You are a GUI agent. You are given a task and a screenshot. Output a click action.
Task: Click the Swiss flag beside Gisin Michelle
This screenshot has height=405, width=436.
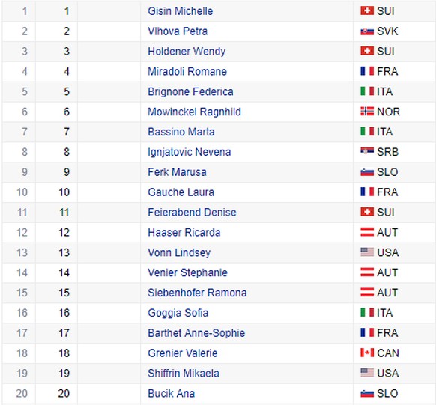(367, 11)
